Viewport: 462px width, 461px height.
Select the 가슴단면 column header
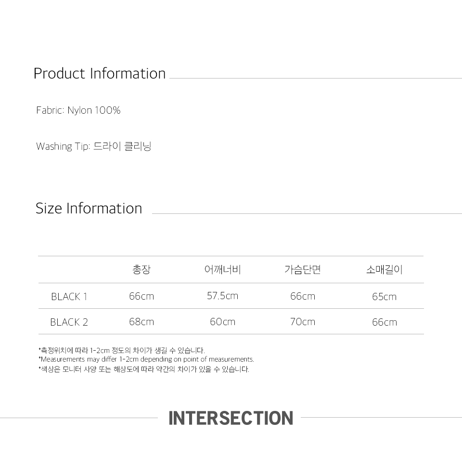302,270
